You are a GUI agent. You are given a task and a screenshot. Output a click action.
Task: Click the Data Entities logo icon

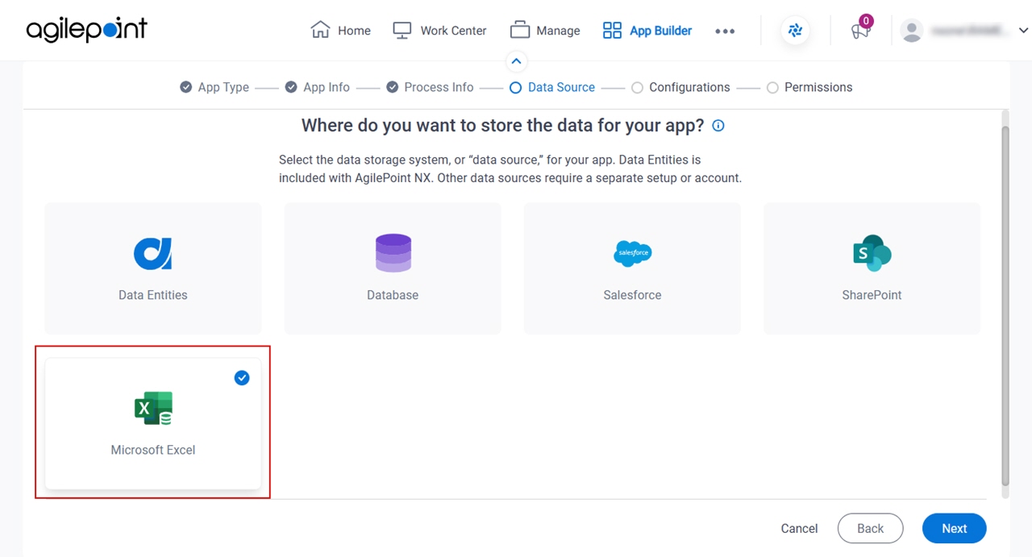[153, 253]
